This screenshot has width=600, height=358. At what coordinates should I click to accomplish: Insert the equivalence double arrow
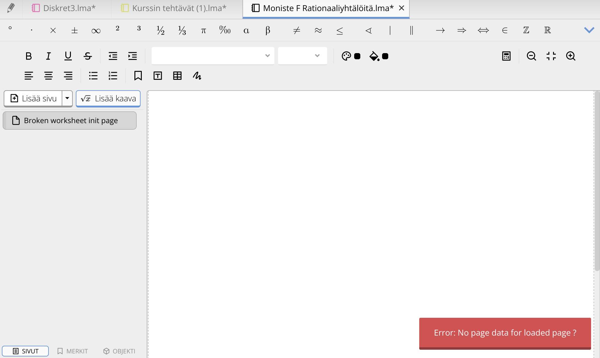point(483,30)
